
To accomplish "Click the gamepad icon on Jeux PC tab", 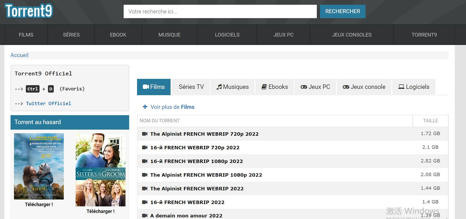I will coord(304,87).
